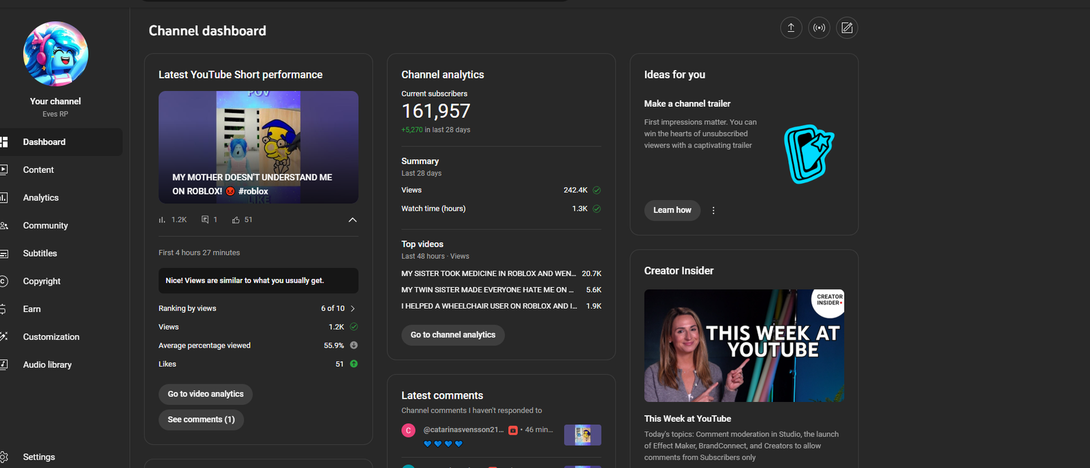Open the three-dot menu beside Learn how
The image size is (1090, 468).
[x=713, y=210]
